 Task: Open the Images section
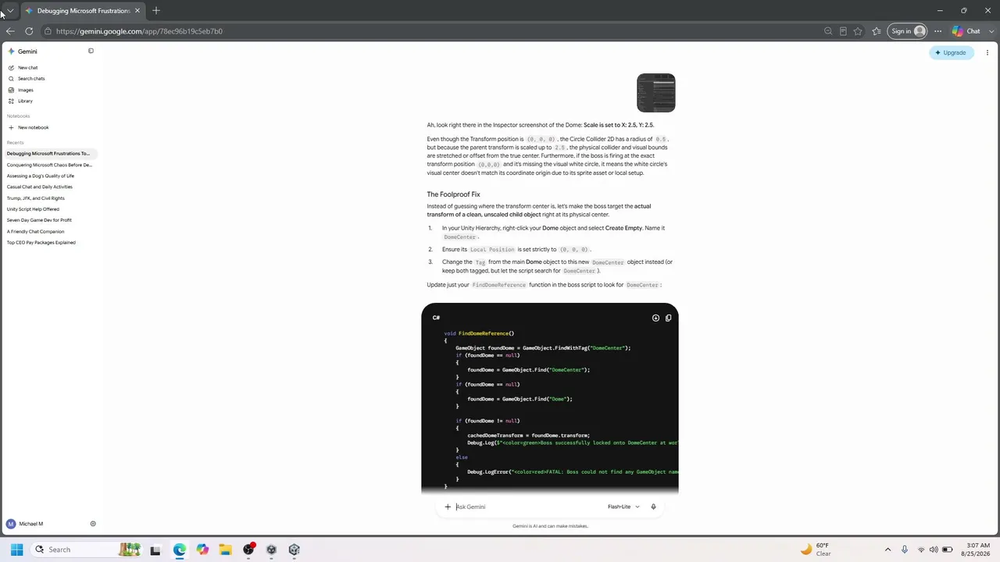click(25, 90)
